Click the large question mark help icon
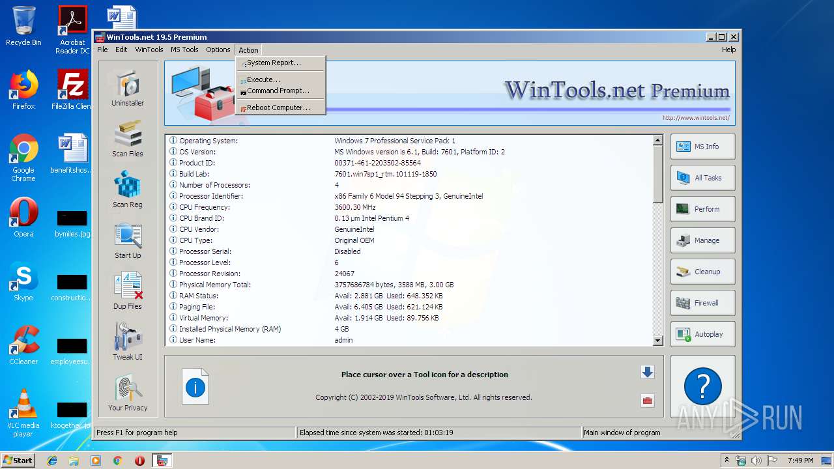 [703, 386]
